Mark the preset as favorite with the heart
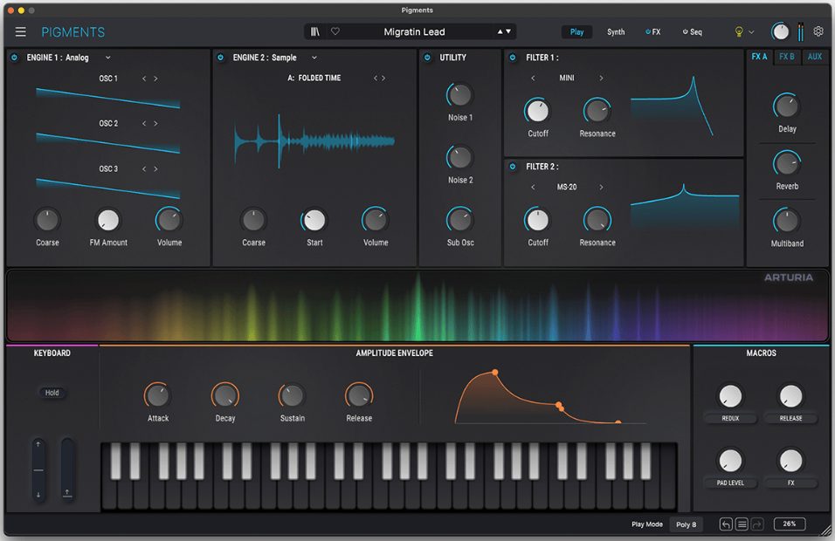835x541 pixels. coord(335,31)
